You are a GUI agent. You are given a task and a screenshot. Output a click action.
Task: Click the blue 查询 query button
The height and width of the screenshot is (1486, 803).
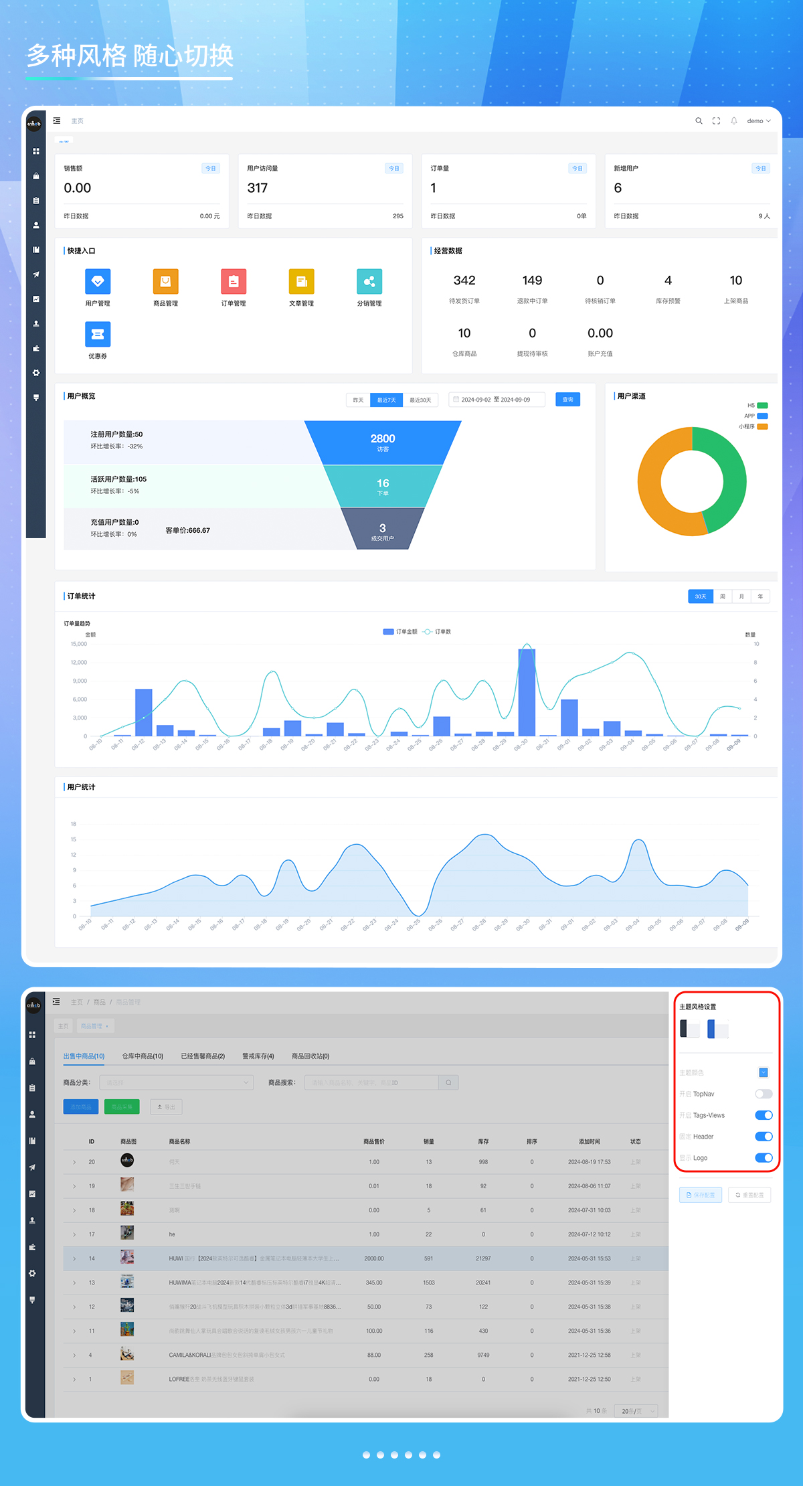click(567, 400)
